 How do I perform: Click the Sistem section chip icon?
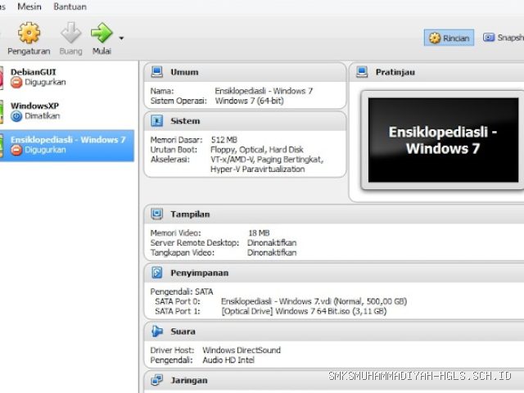tap(156, 120)
